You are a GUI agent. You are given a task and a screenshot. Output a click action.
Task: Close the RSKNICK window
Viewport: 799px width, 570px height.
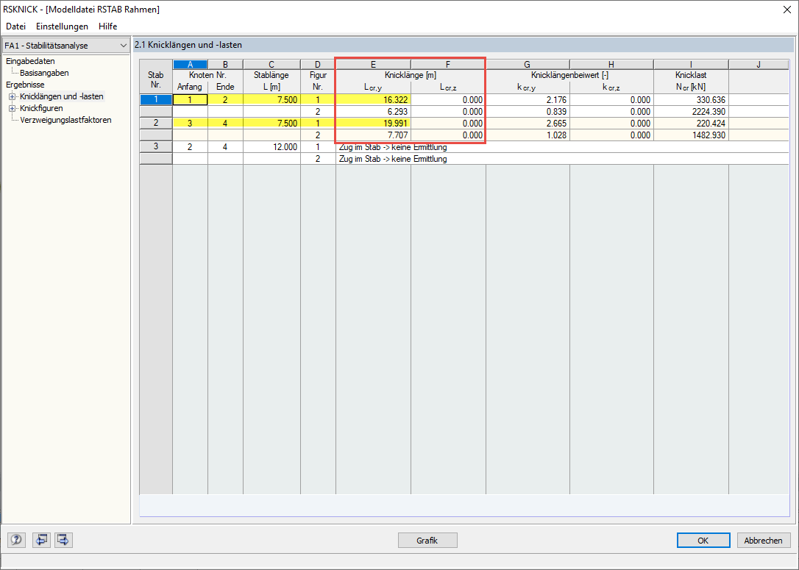point(786,10)
